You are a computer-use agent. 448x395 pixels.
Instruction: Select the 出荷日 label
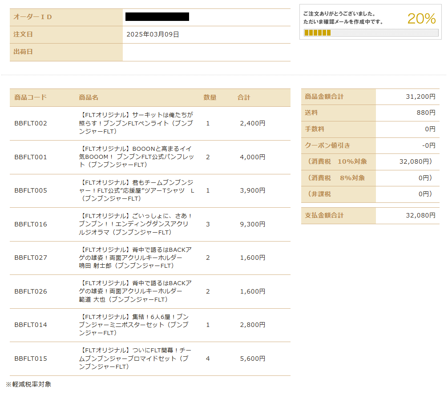click(23, 52)
